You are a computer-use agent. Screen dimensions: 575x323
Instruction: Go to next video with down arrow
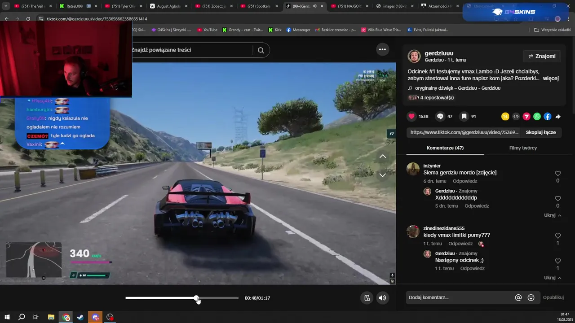pos(383,175)
